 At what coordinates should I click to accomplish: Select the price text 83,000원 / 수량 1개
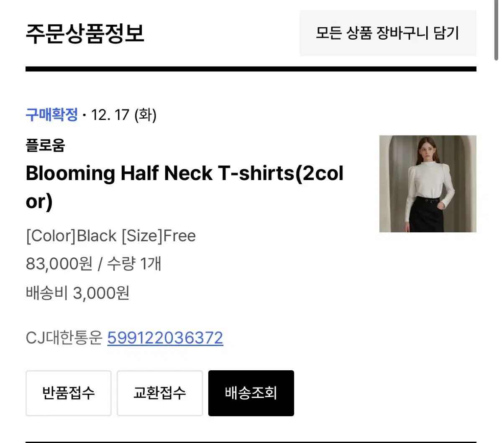(93, 264)
